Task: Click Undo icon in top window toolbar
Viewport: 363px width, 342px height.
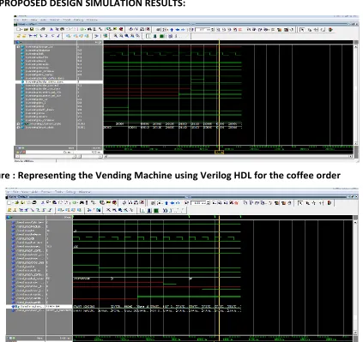Action: click(69, 29)
